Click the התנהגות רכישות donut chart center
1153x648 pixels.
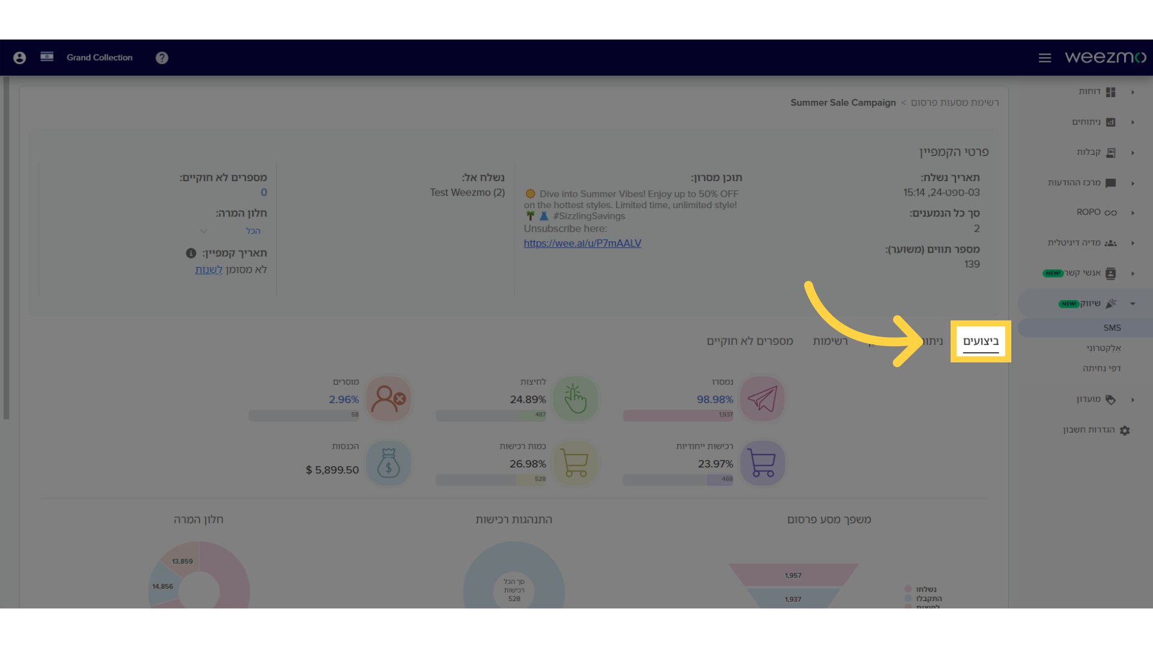point(514,590)
